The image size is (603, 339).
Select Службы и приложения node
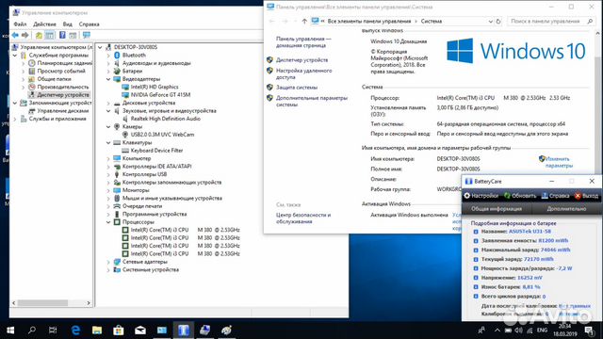coord(57,119)
